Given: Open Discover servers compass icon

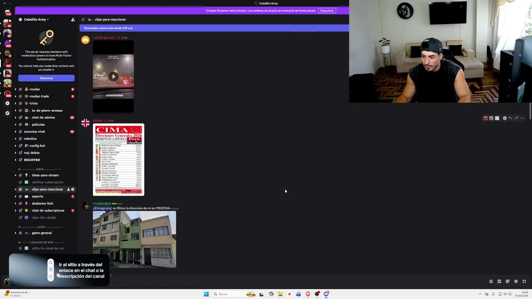Looking at the screenshot, I should coord(7,113).
